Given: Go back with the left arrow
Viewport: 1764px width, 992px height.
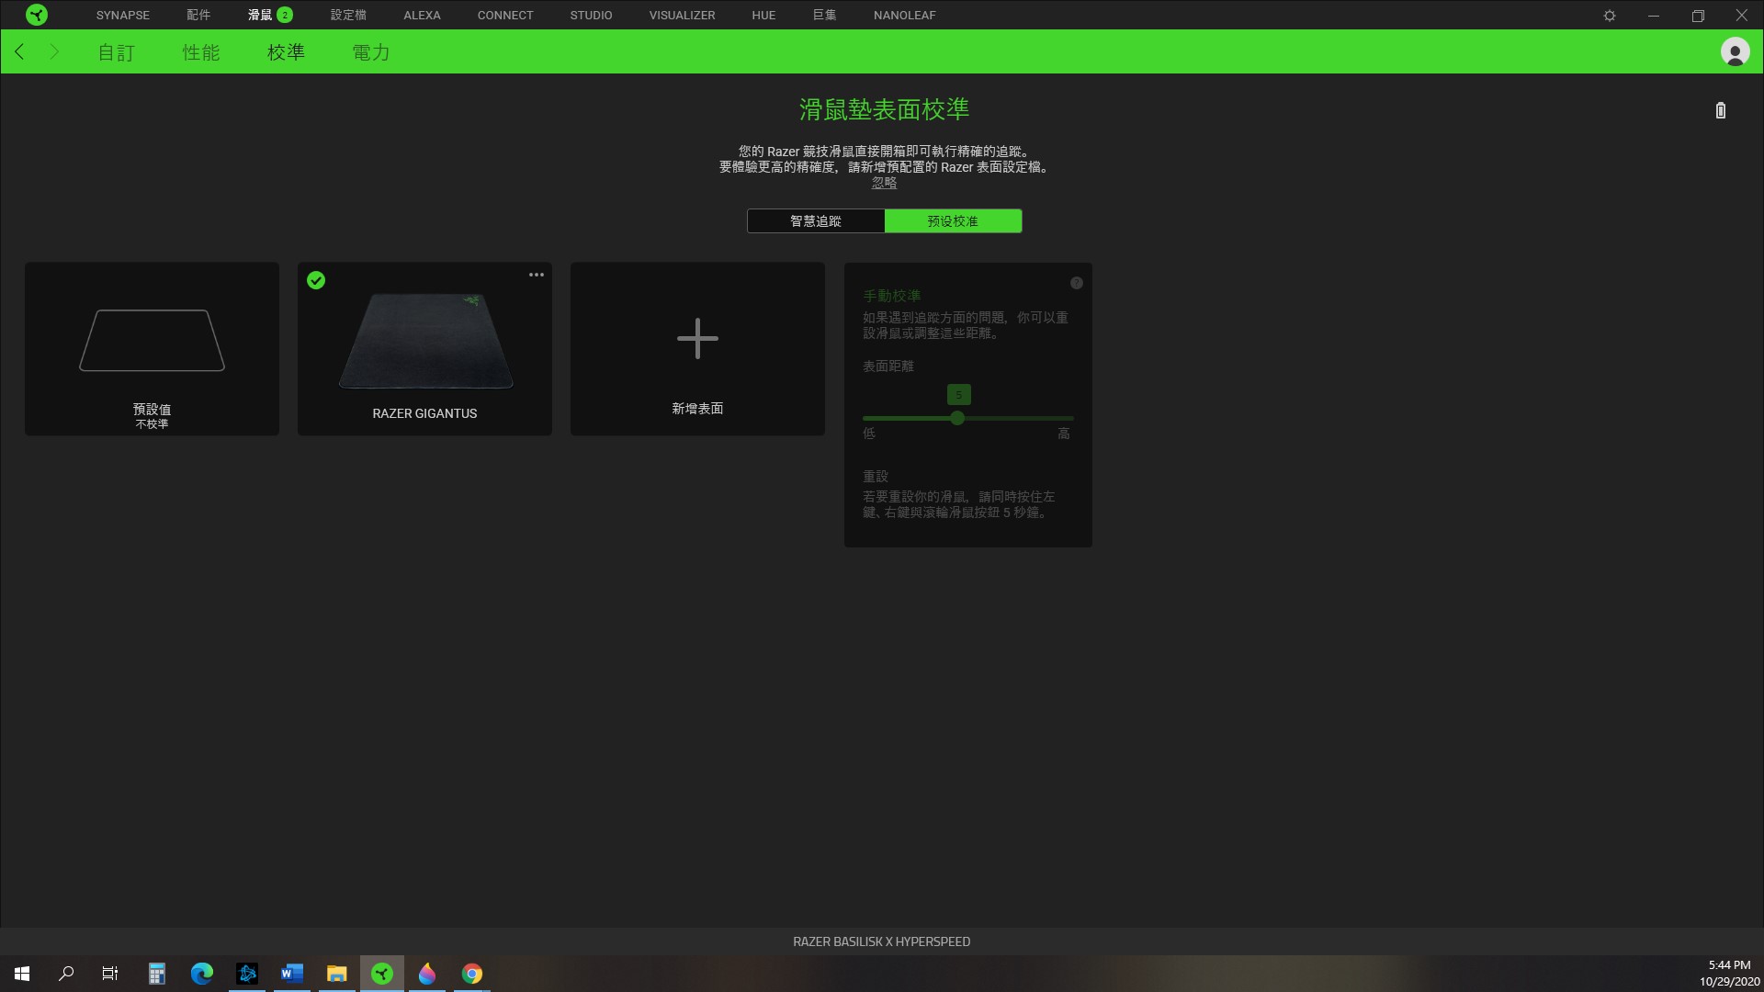Looking at the screenshot, I should (19, 51).
